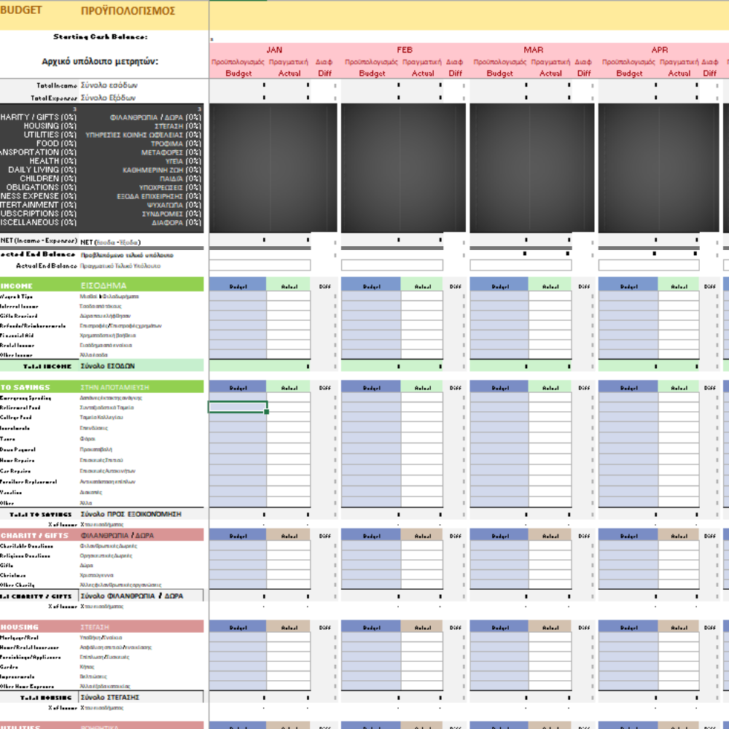729x729 pixels.
Task: Click the Budget header under JAN
Action: pyautogui.click(x=238, y=74)
